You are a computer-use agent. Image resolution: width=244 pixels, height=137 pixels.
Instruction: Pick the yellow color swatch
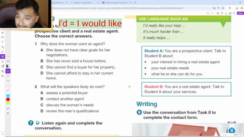tap(8, 103)
